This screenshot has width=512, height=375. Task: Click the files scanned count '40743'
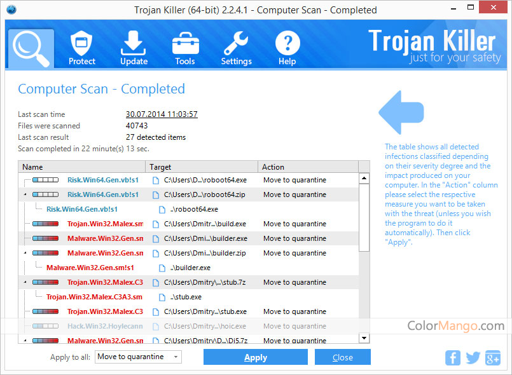tap(137, 126)
